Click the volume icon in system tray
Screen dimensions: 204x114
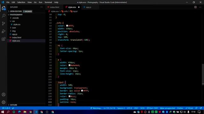185,112
